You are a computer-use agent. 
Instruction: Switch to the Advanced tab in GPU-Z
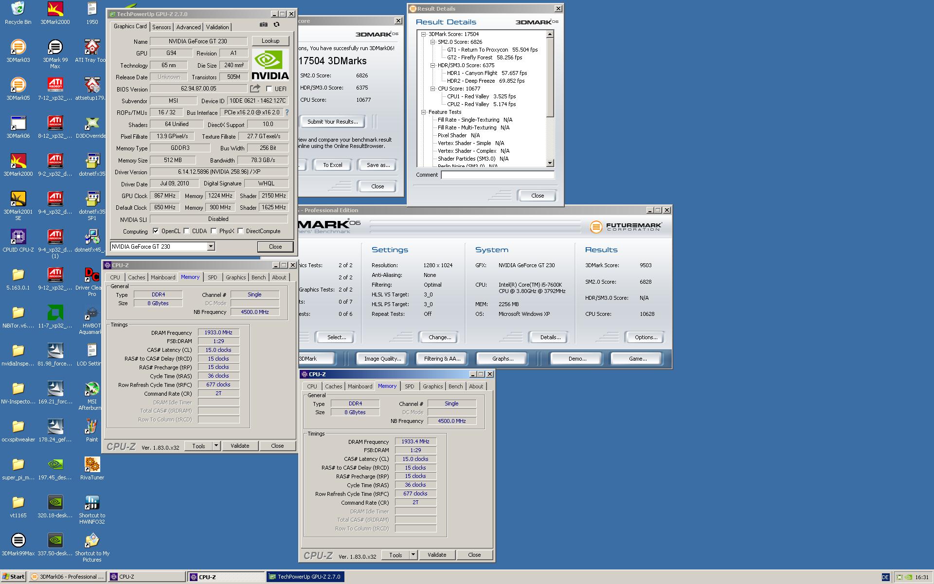[x=188, y=27]
